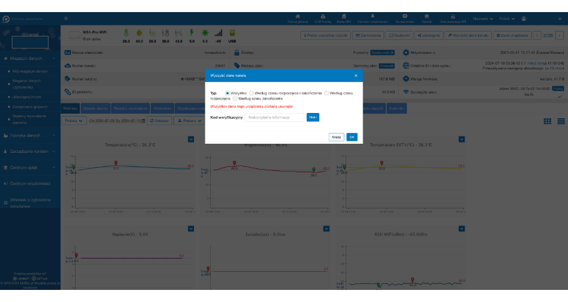
Task: Expand the top-right chevron menu
Action: (x=560, y=19)
